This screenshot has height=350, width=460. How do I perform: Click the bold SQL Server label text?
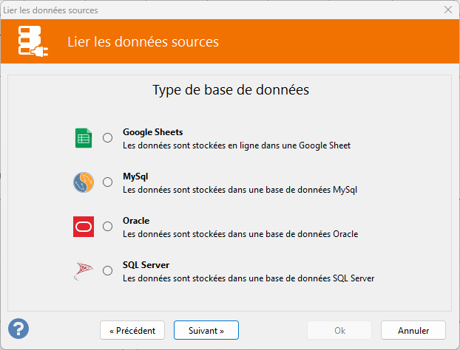pyautogui.click(x=146, y=265)
